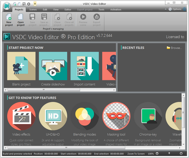Switch to the Scenes tab
The height and width of the screenshot is (158, 189).
click(x=33, y=10)
